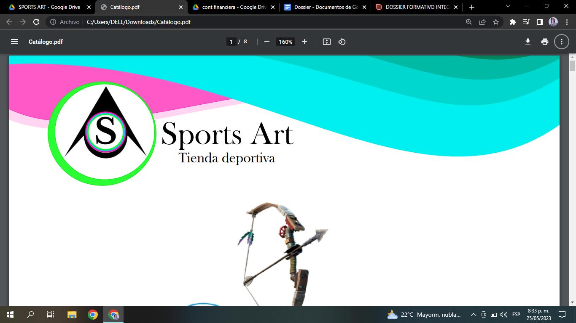Click the bow and arrow image
576x323 pixels.
click(283, 254)
